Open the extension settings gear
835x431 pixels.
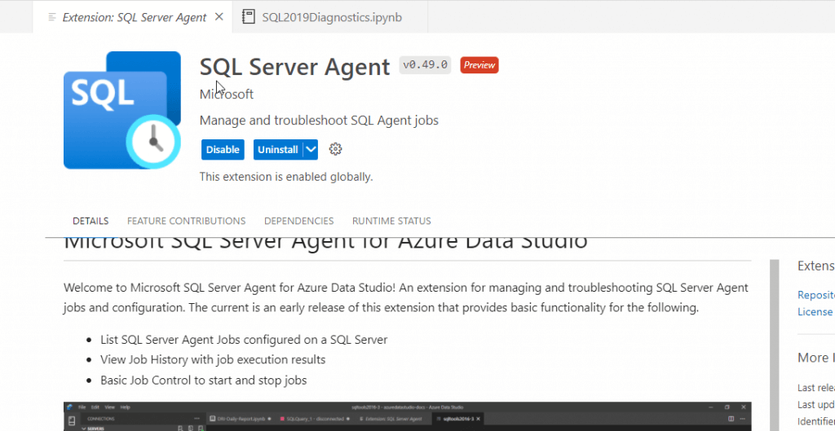pyautogui.click(x=335, y=149)
